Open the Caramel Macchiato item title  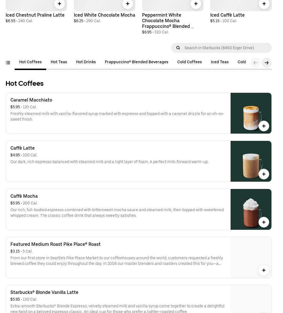click(x=31, y=100)
